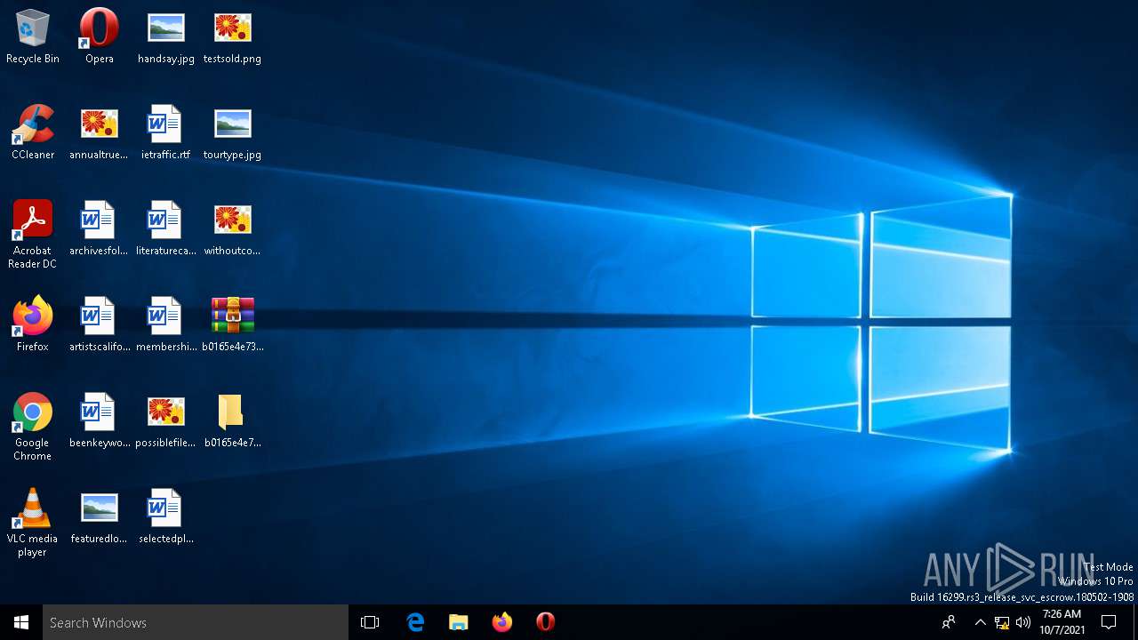Select the Recycle Bin desktop icon
The height and width of the screenshot is (640, 1138).
coord(33,36)
